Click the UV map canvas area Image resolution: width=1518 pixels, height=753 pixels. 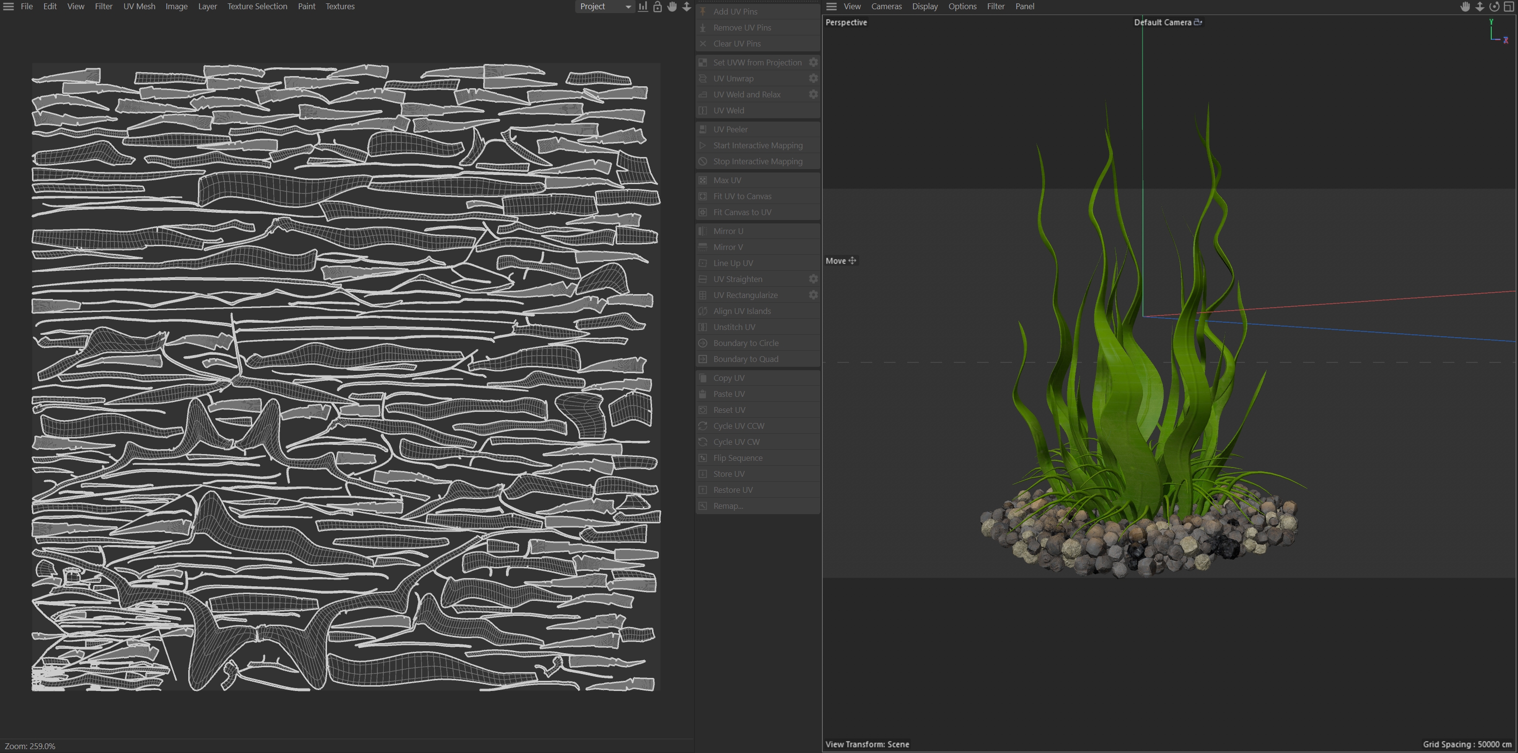pos(346,377)
